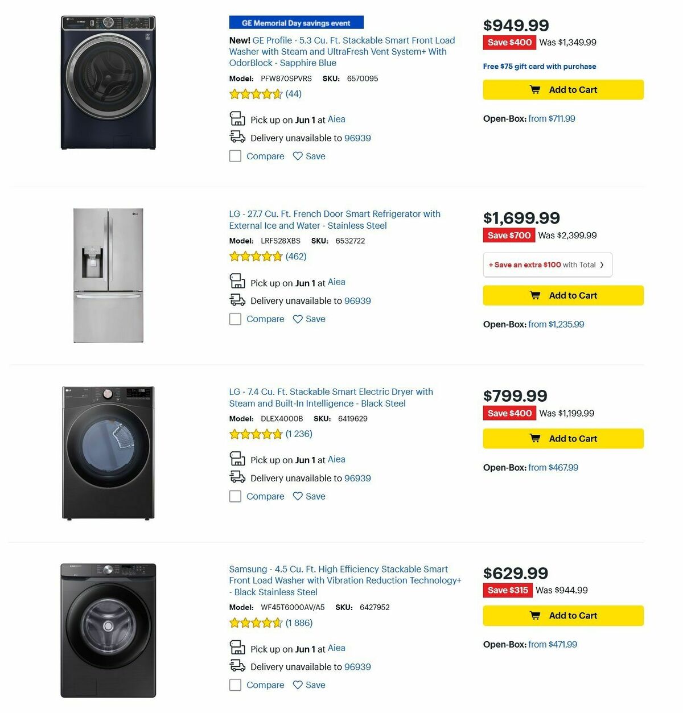Screen dimensions: 683x713
Task: Click the store pickup icon for the LG refrigerator
Action: [x=237, y=281]
